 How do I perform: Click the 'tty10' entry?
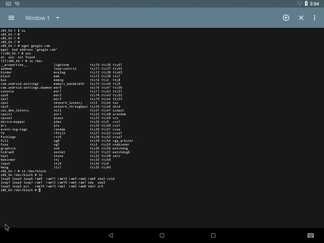(x=95, y=65)
